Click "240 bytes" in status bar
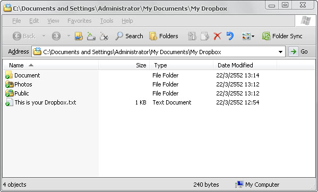Screen dimensions: 318x192 [206, 185]
